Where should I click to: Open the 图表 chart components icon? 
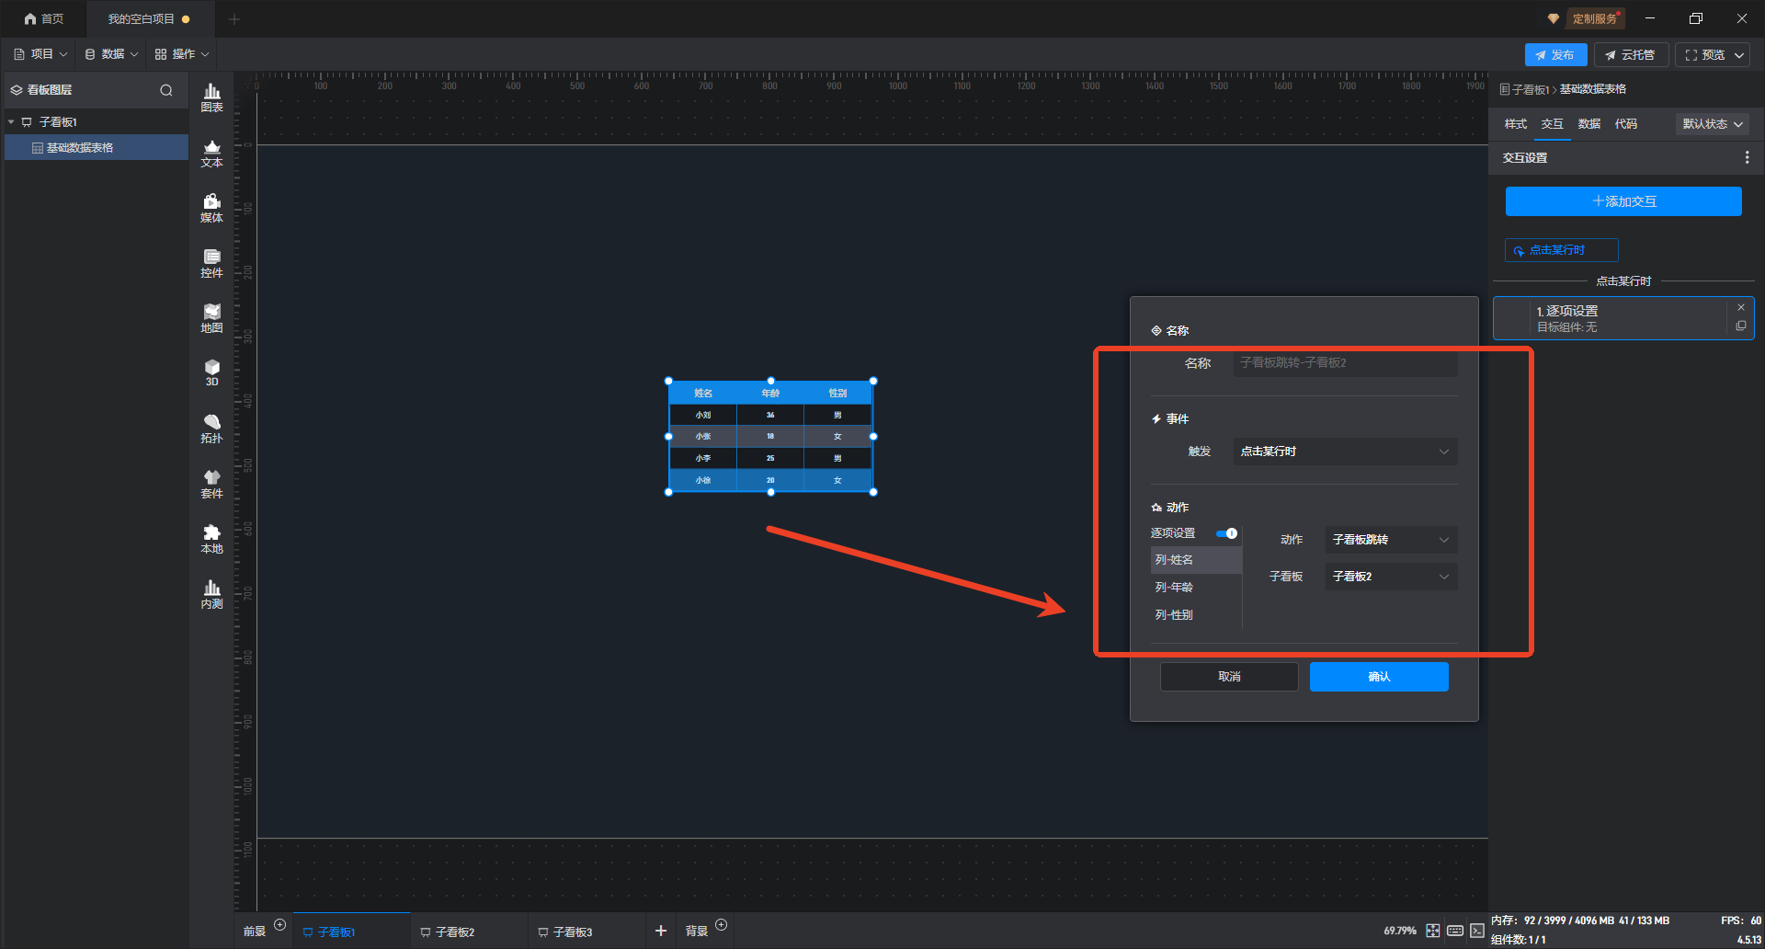pos(211,97)
